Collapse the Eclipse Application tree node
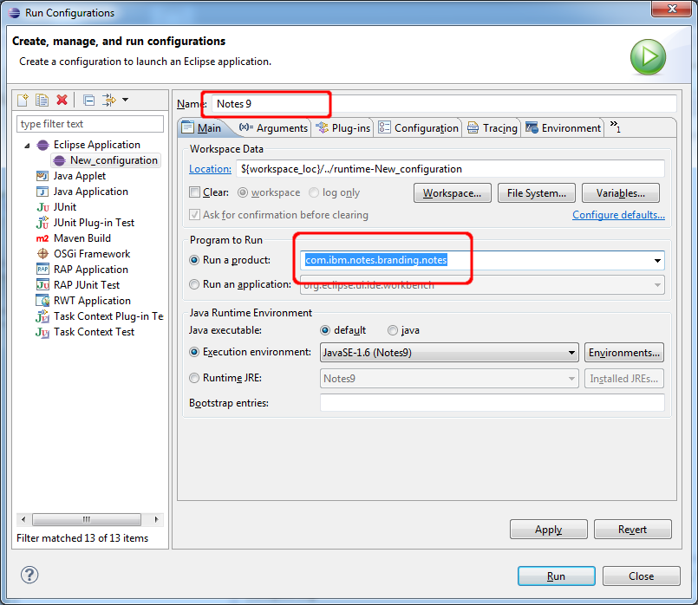This screenshot has width=698, height=605. (x=27, y=145)
